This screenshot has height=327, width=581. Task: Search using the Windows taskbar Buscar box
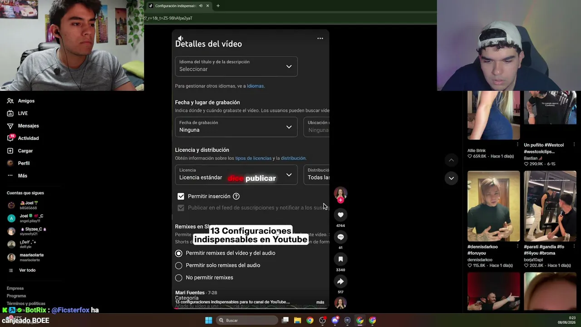(246, 320)
